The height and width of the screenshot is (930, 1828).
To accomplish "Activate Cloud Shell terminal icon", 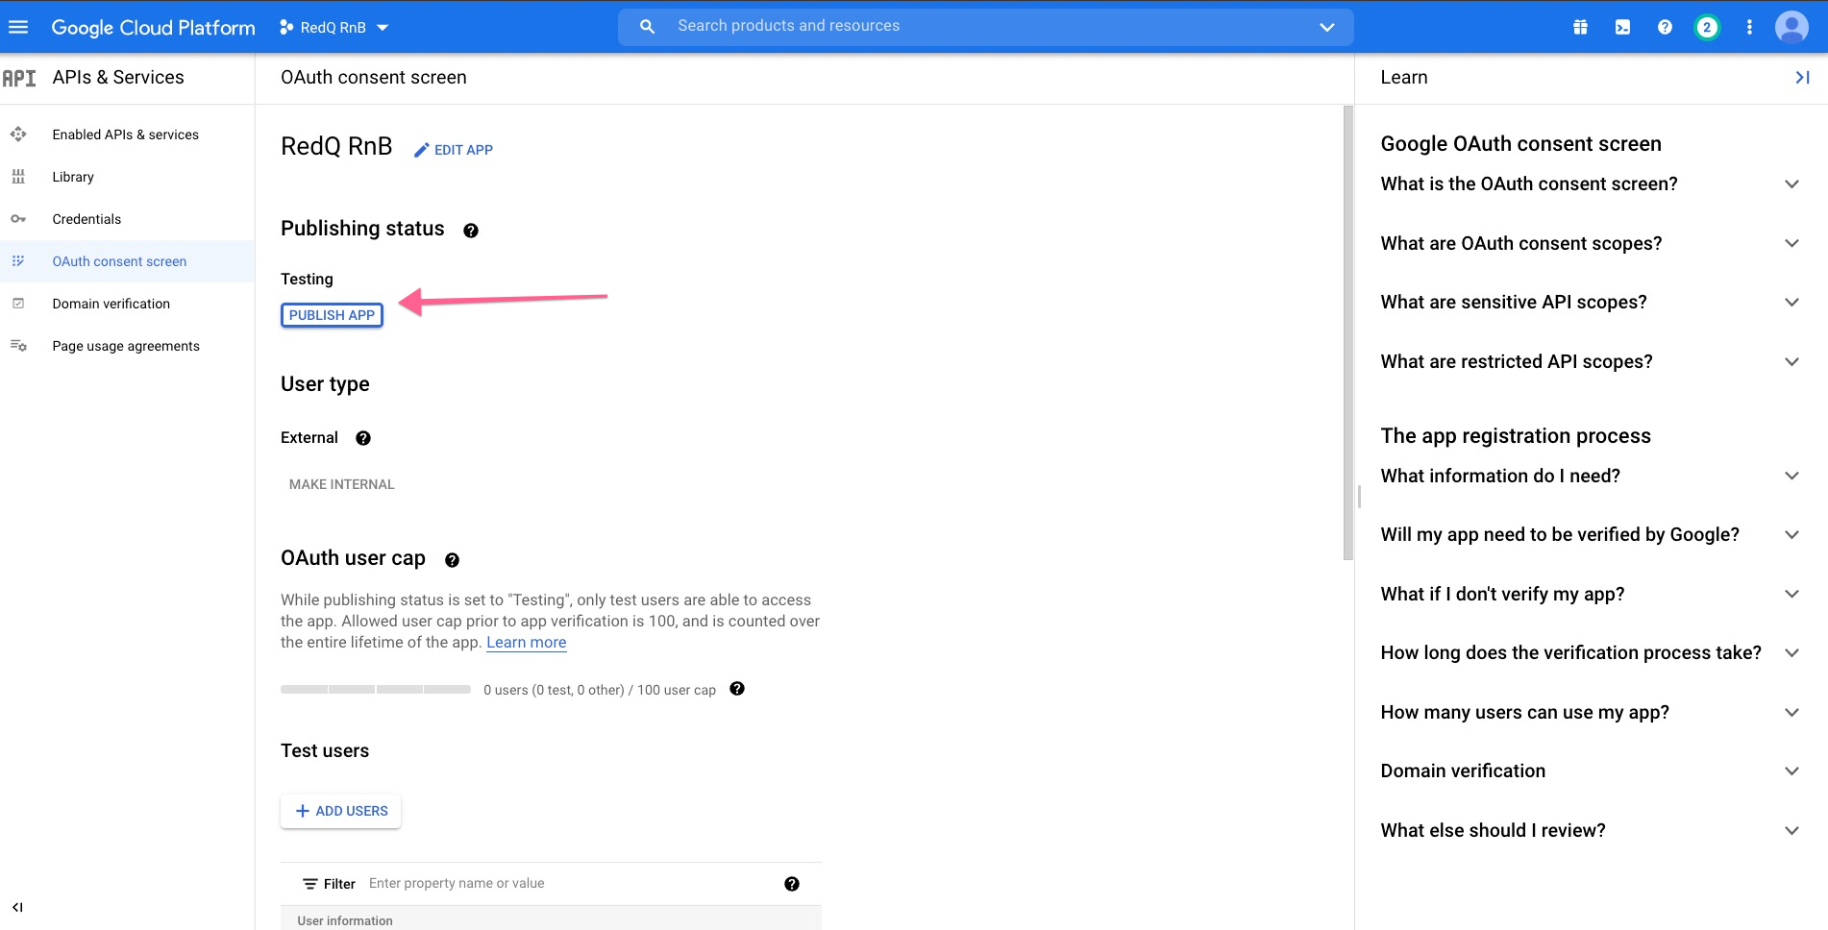I will pos(1622,27).
